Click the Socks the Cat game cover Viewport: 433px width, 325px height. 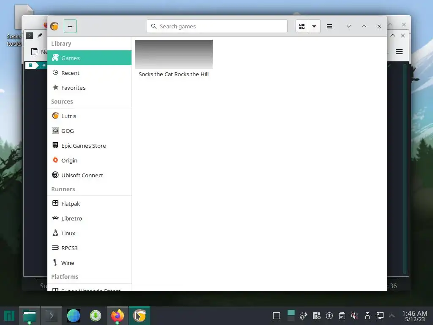[174, 54]
